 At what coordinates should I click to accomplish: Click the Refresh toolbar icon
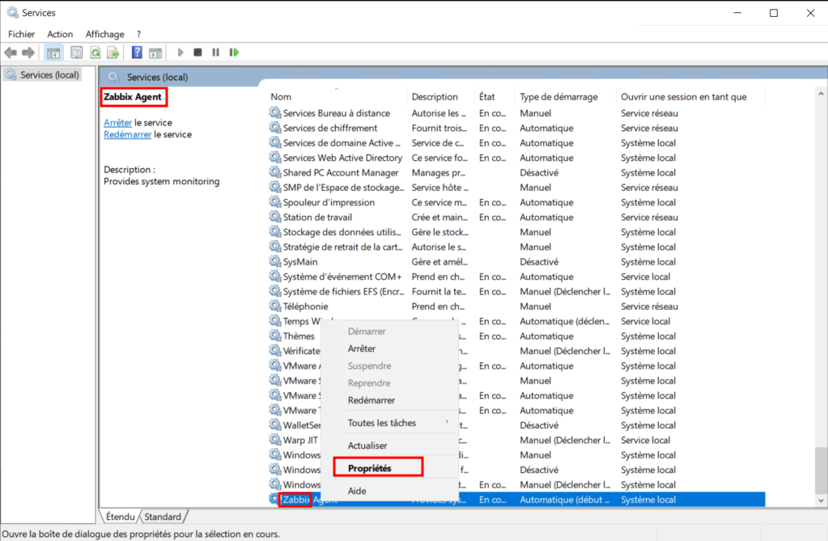pos(96,53)
